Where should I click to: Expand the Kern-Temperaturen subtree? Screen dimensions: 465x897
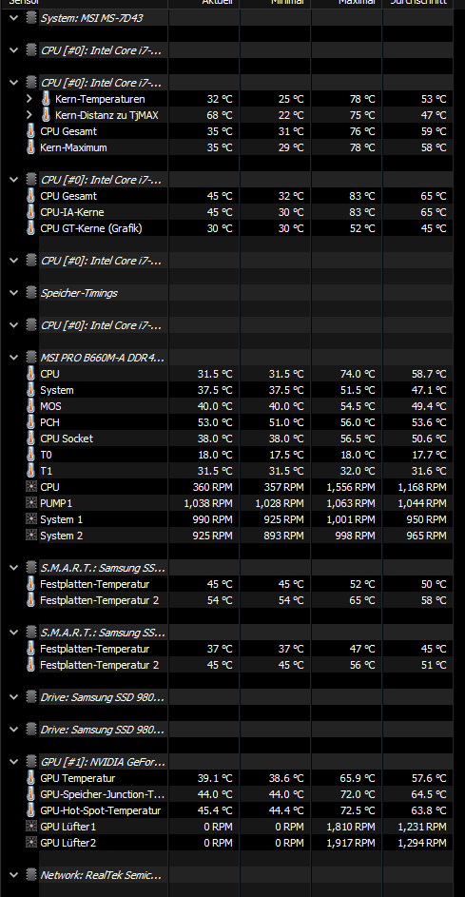29,99
